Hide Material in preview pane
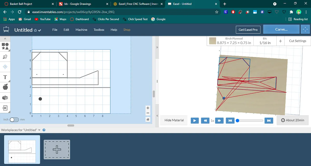The image size is (311, 166). (x=174, y=120)
